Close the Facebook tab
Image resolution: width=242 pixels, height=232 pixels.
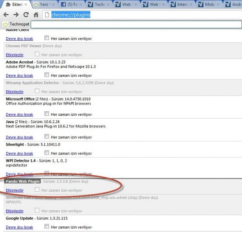pos(81,4)
